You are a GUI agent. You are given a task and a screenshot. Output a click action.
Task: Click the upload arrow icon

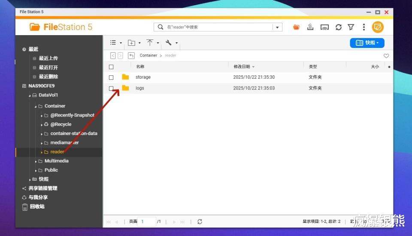point(150,42)
